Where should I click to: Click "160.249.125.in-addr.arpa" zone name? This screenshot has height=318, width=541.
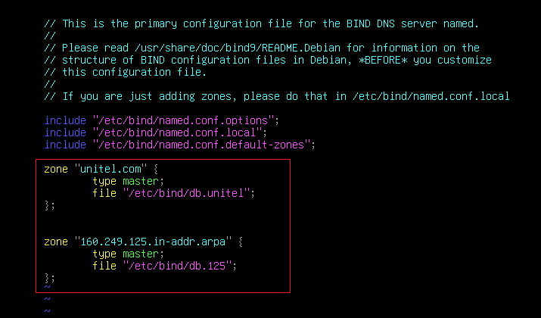click(x=153, y=242)
